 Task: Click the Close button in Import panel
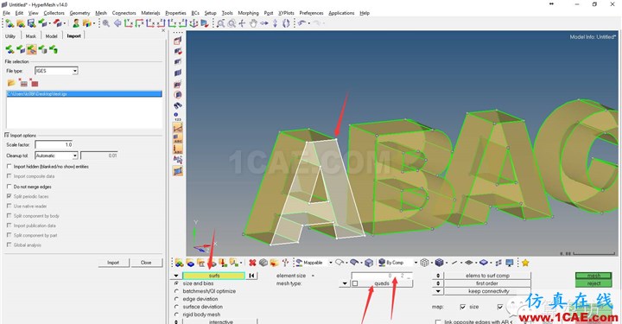pyautogui.click(x=146, y=263)
